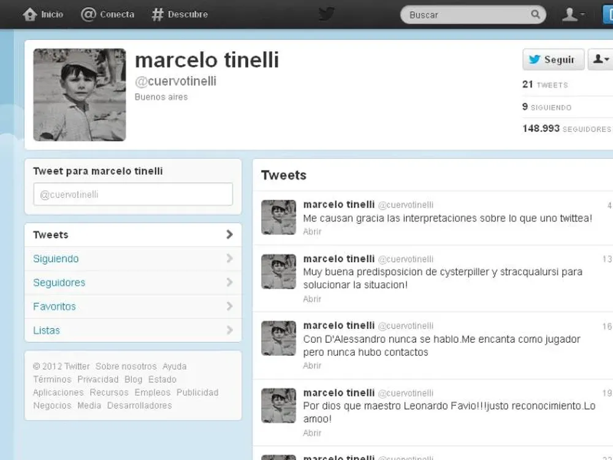Click the tweet input field for @cuervotinelli
Image resolution: width=613 pixels, height=460 pixels.
pos(132,194)
